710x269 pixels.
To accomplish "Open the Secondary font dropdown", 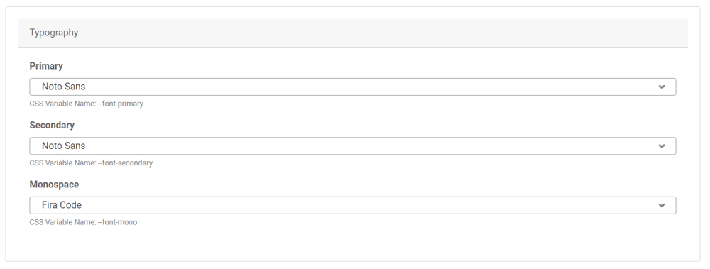I will (x=353, y=146).
